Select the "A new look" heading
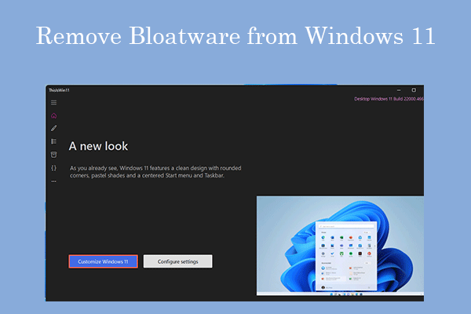Viewport: 471px width, 314px height. click(x=98, y=146)
